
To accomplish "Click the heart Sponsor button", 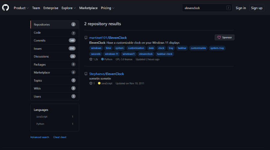I will coord(224,37).
